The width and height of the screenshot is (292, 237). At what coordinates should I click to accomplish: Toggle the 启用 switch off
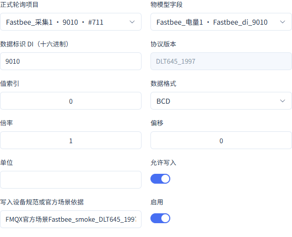pos(160,218)
